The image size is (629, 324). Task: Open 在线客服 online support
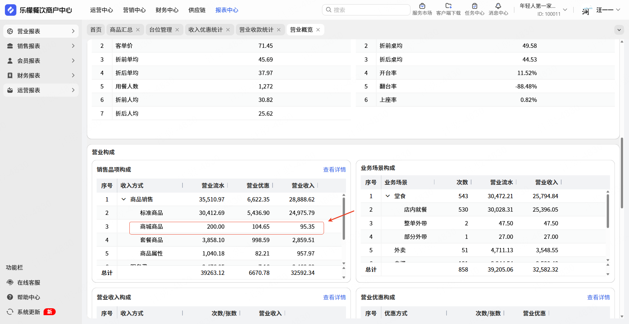[x=29, y=282]
